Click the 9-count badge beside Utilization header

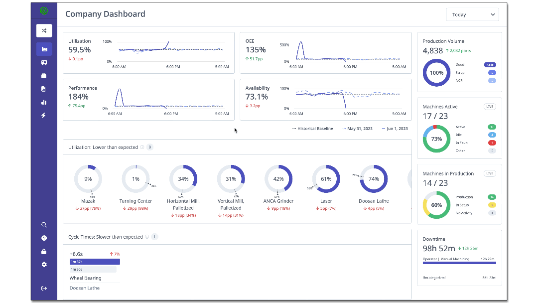point(149,147)
